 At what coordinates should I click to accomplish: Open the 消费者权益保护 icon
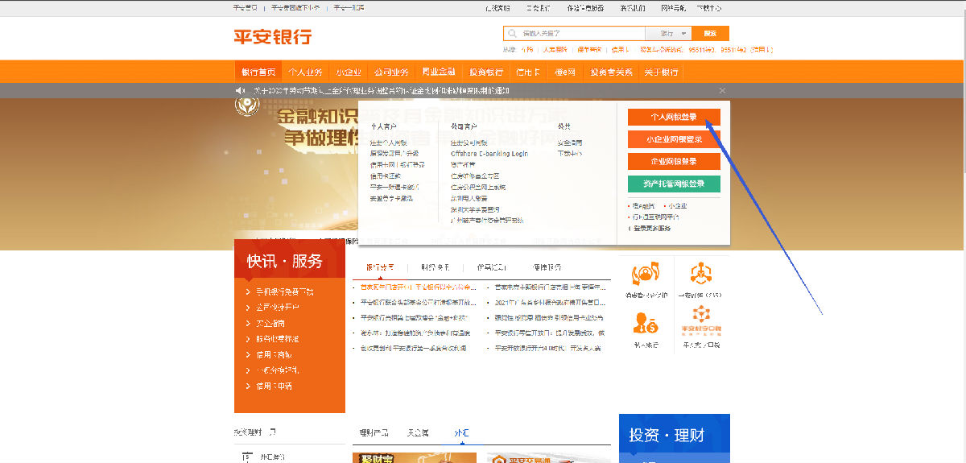[x=646, y=275]
